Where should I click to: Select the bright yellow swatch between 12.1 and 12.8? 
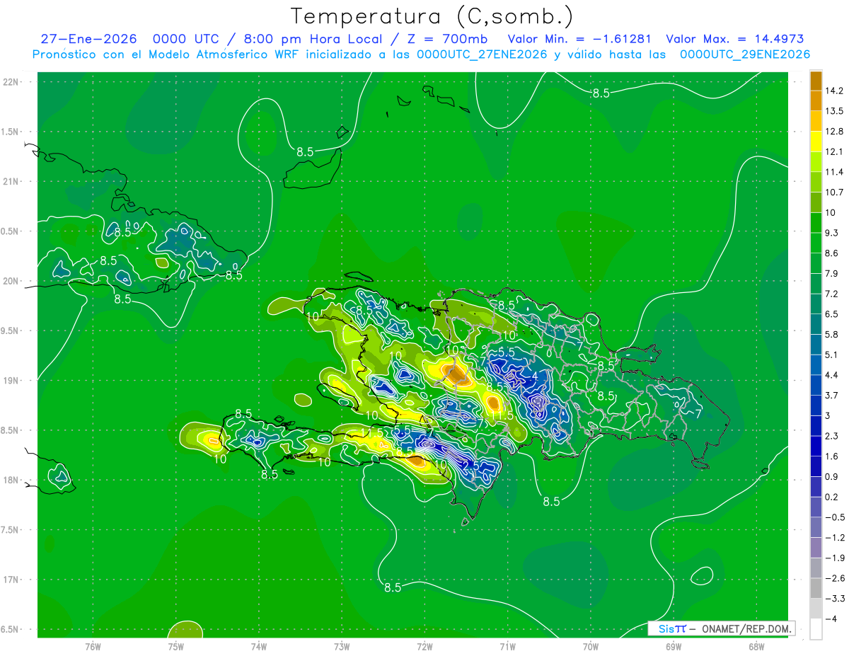[816, 142]
